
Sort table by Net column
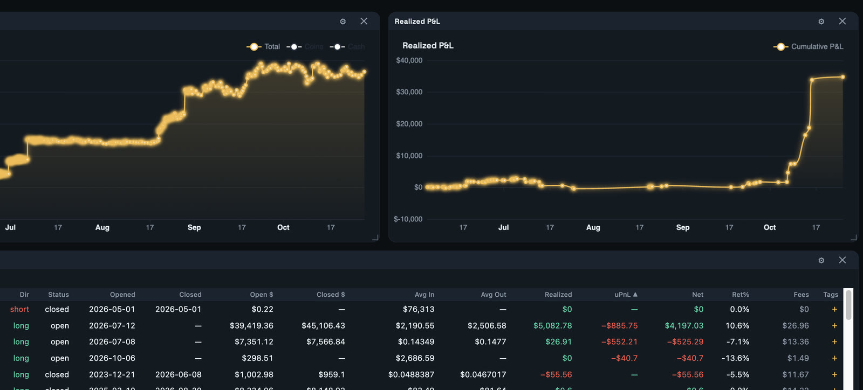(x=698, y=295)
